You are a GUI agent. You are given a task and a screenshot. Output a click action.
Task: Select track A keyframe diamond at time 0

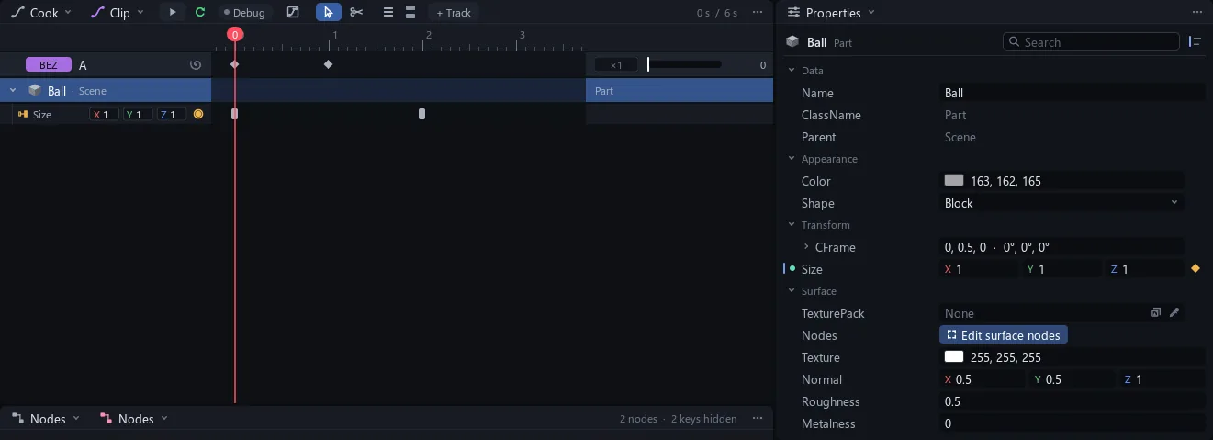[234, 64]
